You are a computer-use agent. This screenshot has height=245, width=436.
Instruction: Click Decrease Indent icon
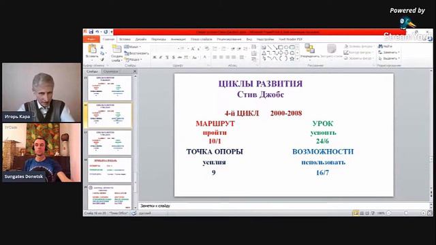point(233,48)
